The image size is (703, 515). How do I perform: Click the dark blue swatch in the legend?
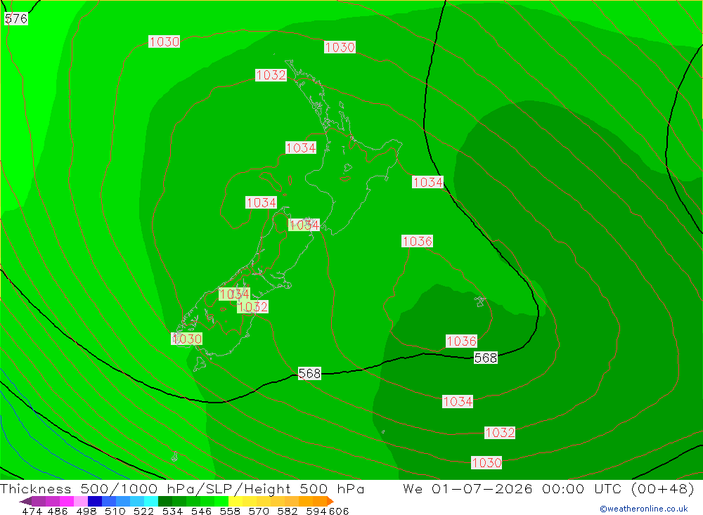(x=95, y=501)
